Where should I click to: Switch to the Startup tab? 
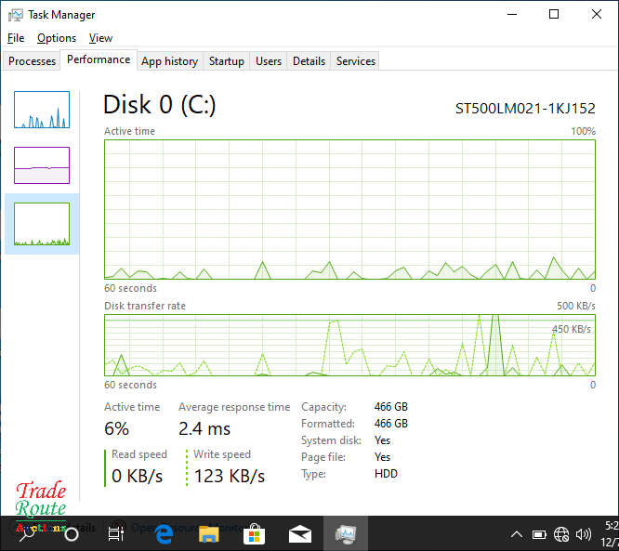tap(226, 61)
